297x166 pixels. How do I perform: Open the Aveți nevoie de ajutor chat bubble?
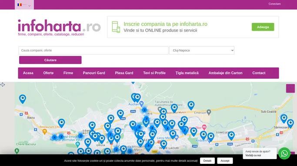point(260,153)
